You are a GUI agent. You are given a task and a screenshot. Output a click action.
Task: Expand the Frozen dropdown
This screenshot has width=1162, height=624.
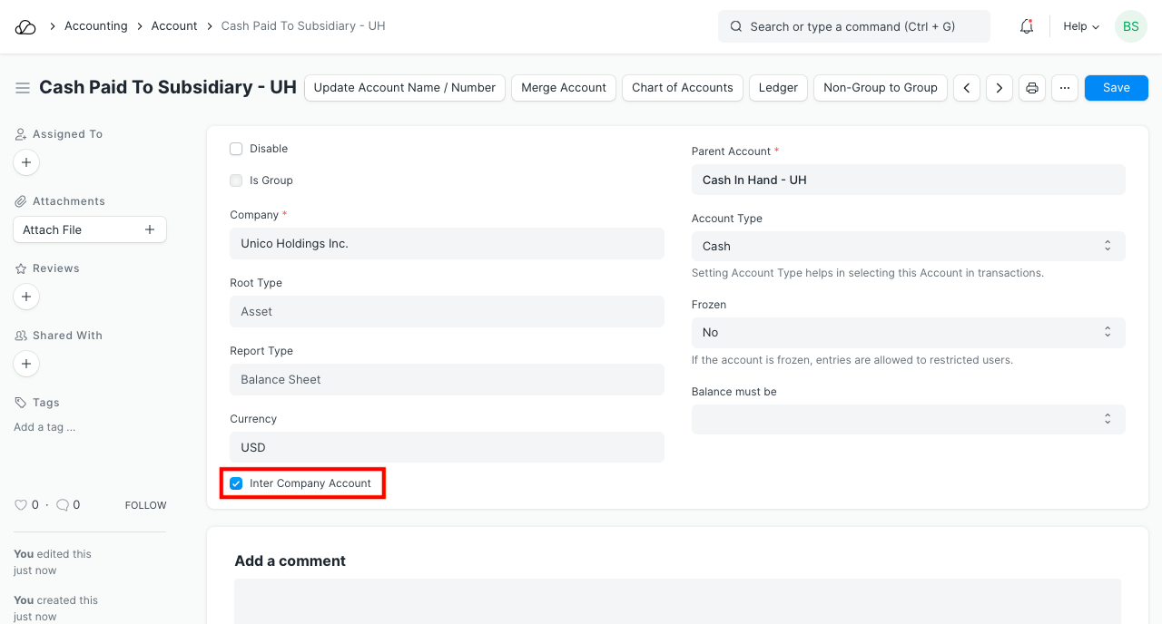point(908,333)
